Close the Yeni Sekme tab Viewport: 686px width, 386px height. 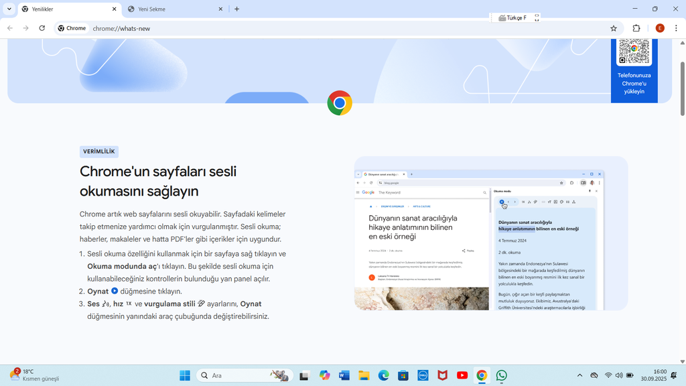[220, 9]
